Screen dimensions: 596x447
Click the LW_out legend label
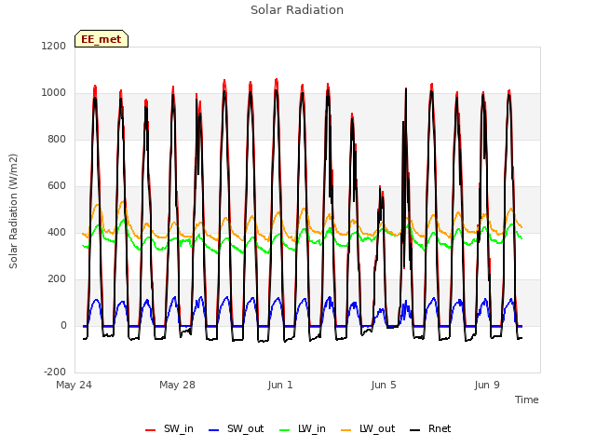[377, 428]
